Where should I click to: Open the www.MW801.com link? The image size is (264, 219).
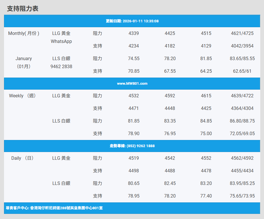(x=132, y=84)
